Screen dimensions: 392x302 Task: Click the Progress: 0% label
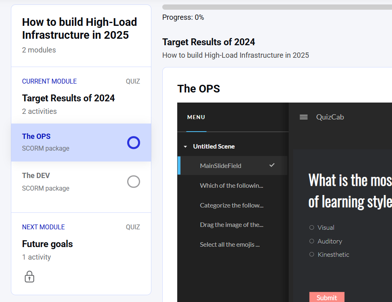[x=183, y=17]
